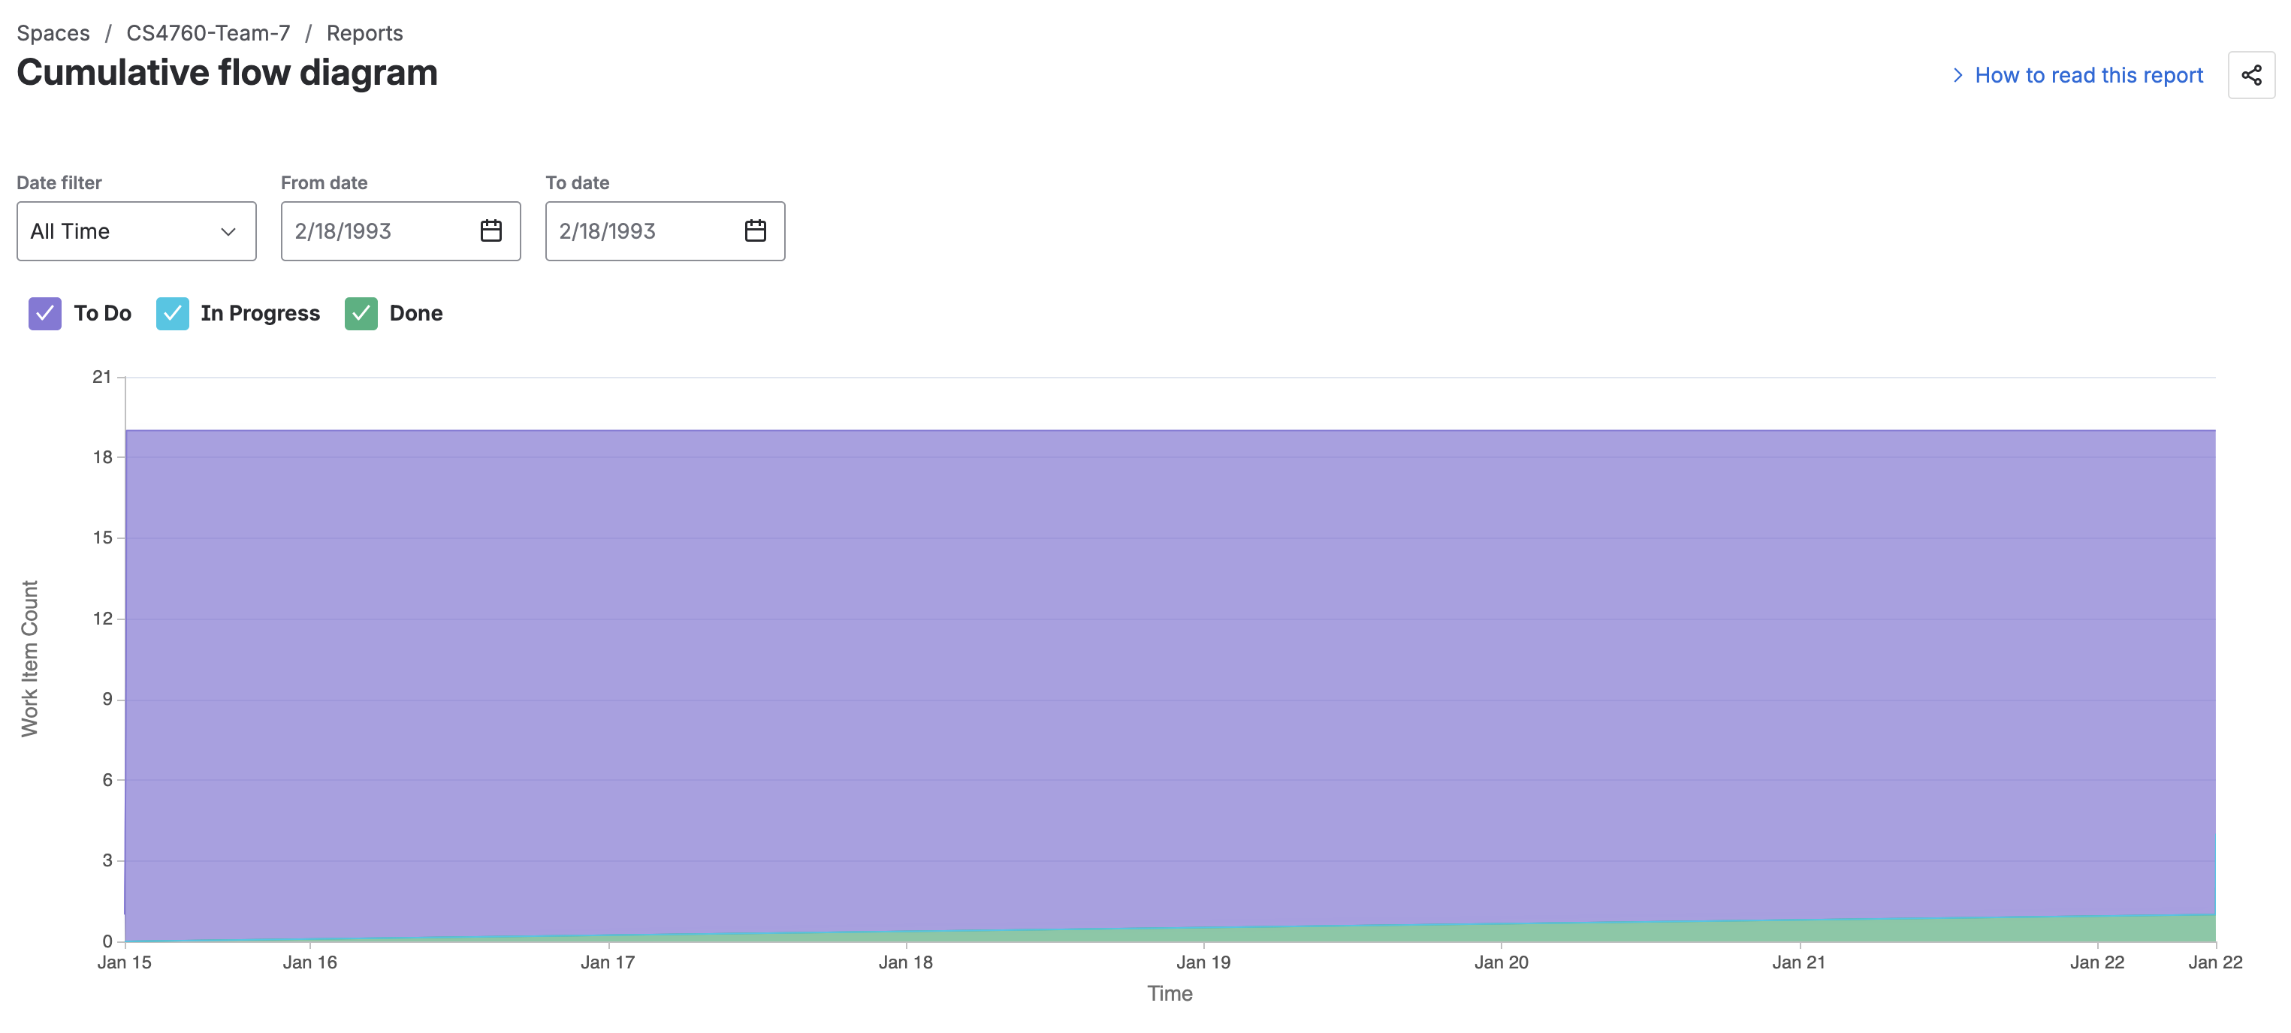This screenshot has height=1033, width=2291.
Task: Open the All Time date filter dropdown
Action: point(136,231)
